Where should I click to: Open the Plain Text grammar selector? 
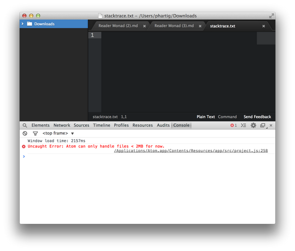click(206, 117)
